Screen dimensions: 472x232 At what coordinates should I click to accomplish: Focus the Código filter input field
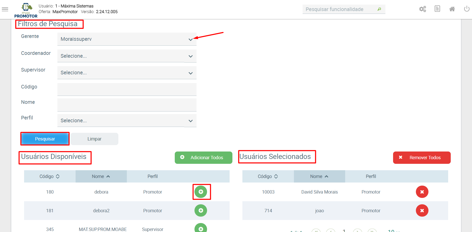pos(127,89)
